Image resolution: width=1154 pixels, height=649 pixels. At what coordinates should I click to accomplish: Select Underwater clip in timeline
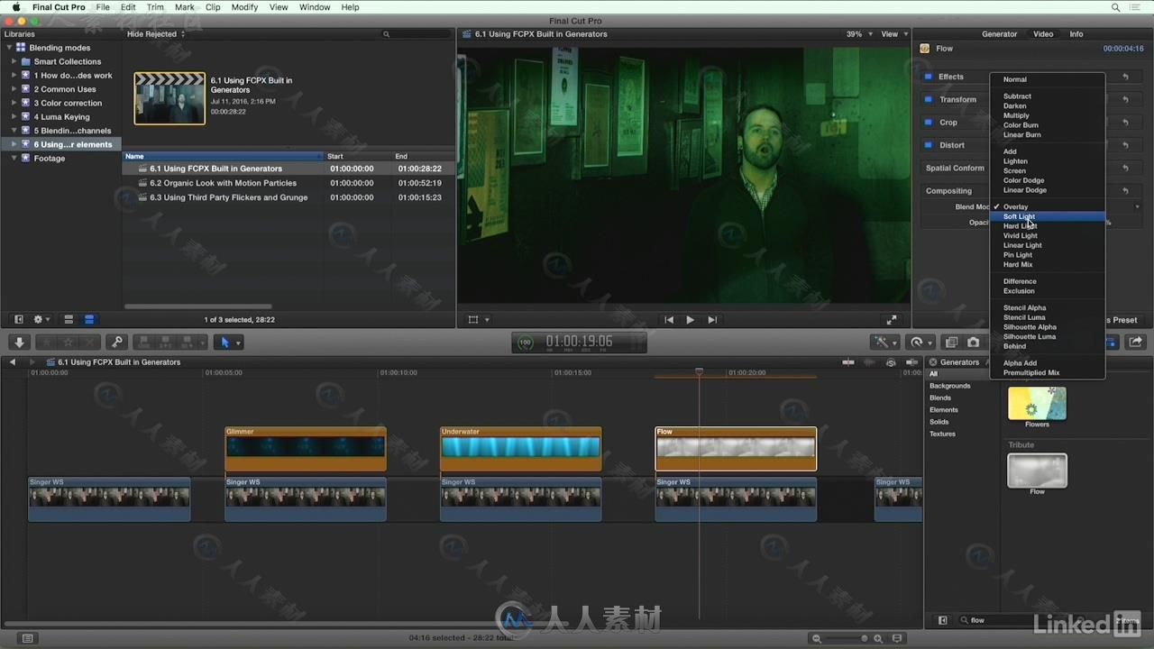click(520, 449)
